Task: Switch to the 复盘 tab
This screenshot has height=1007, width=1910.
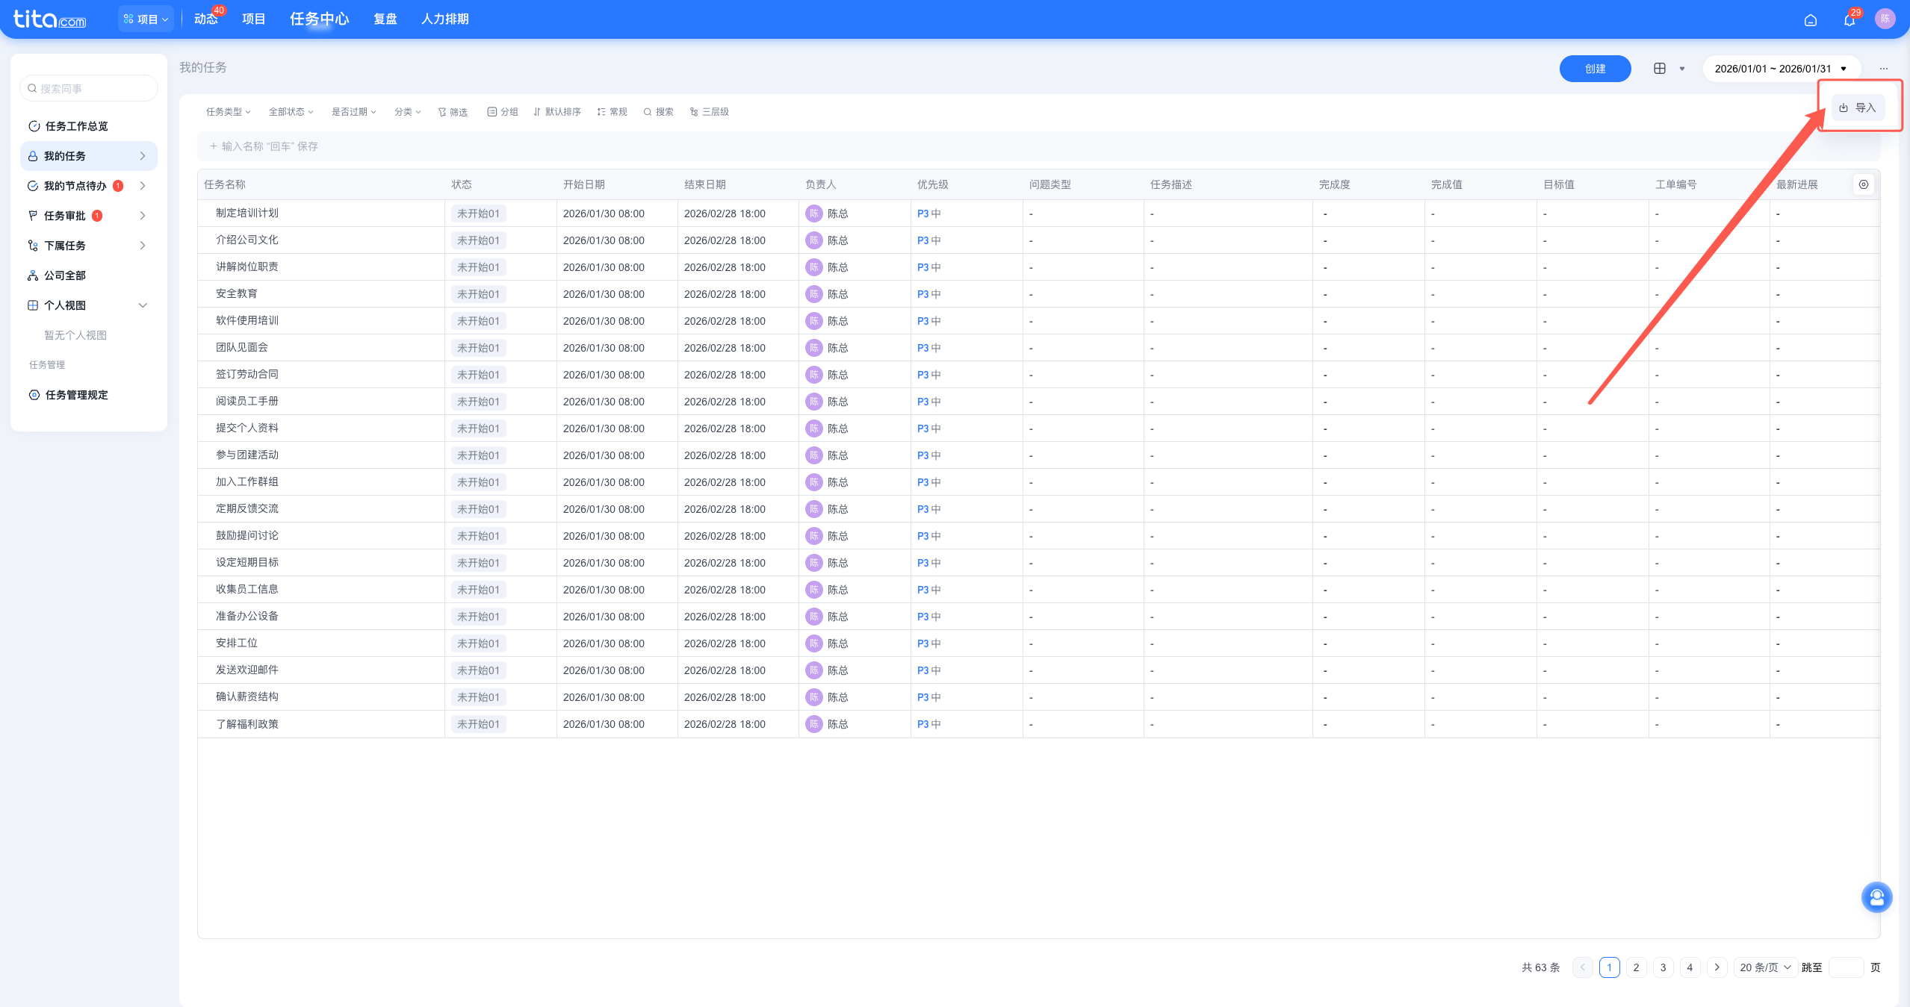Action: (x=385, y=19)
